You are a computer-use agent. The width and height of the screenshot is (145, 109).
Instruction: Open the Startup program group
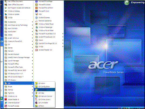pos(18,90)
